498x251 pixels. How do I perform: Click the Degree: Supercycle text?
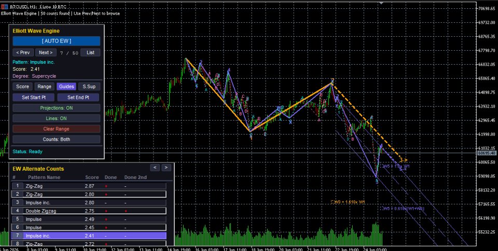click(x=34, y=76)
